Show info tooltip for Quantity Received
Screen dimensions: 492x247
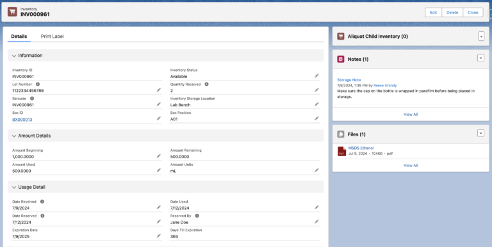coord(206,84)
